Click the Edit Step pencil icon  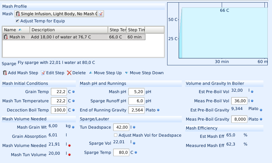coord(43,73)
